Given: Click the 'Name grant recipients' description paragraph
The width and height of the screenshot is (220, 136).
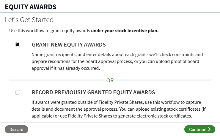Looking at the screenshot, I should [x=117, y=61].
